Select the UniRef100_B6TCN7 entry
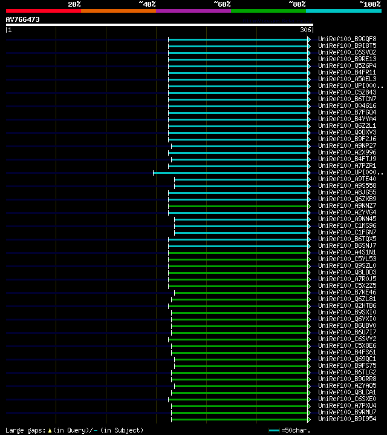 point(347,99)
